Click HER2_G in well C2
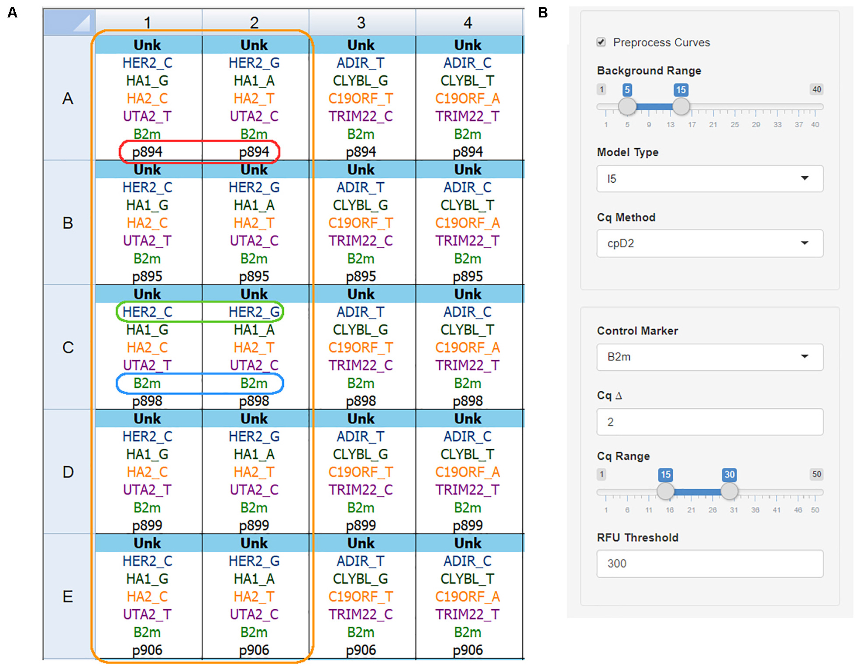This screenshot has width=860, height=669. (255, 312)
